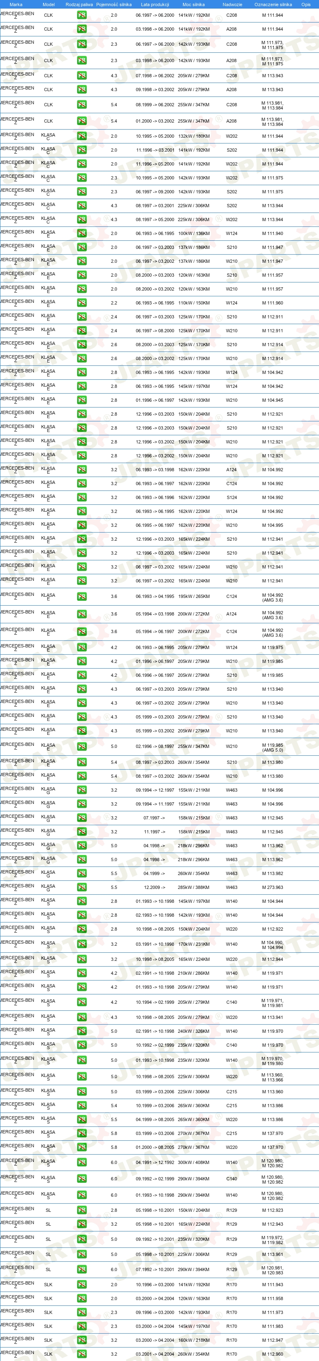Click engine code cell 'M 113.961'

pyautogui.click(x=272, y=1254)
